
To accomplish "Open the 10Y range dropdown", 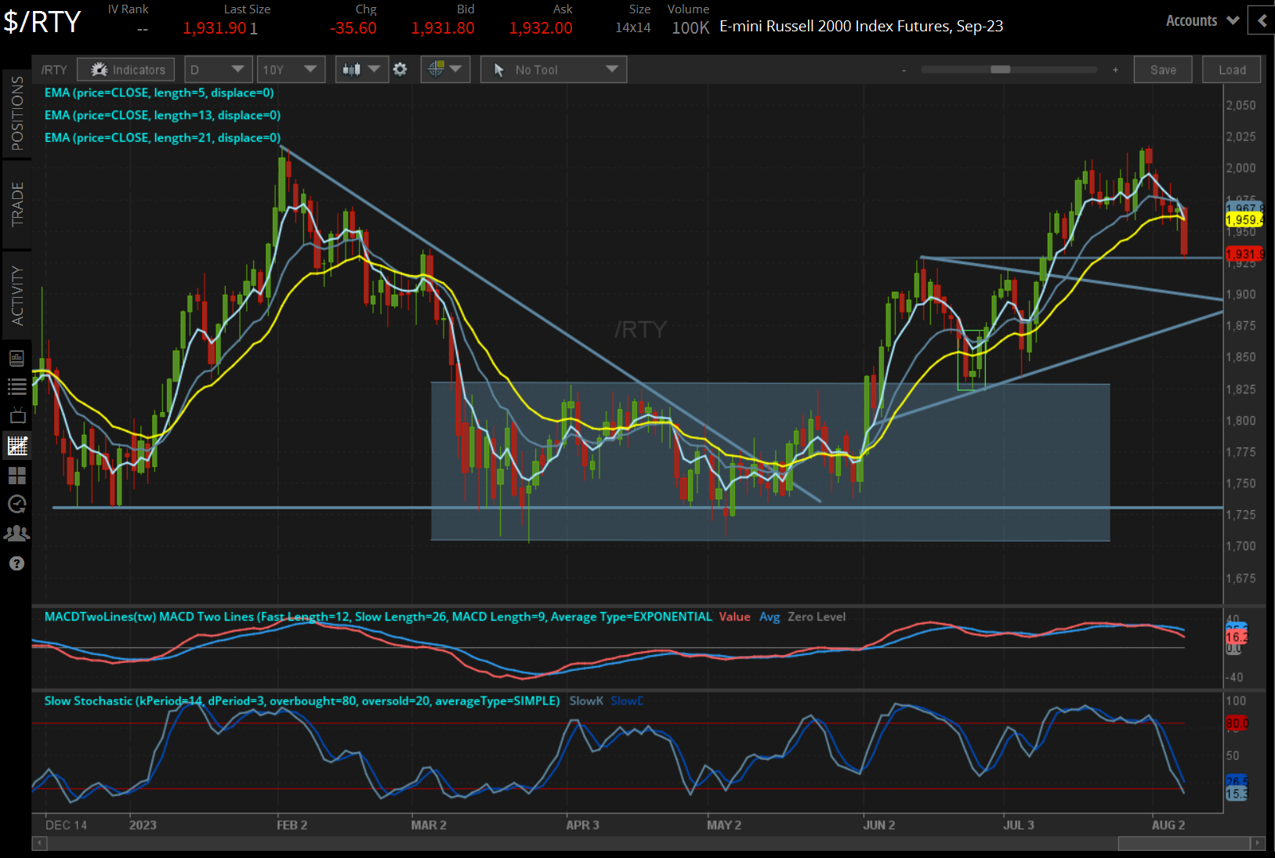I will tap(291, 69).
